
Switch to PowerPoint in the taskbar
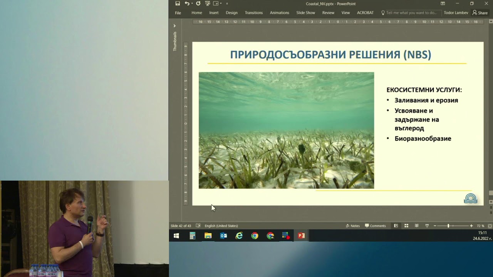coord(301,236)
